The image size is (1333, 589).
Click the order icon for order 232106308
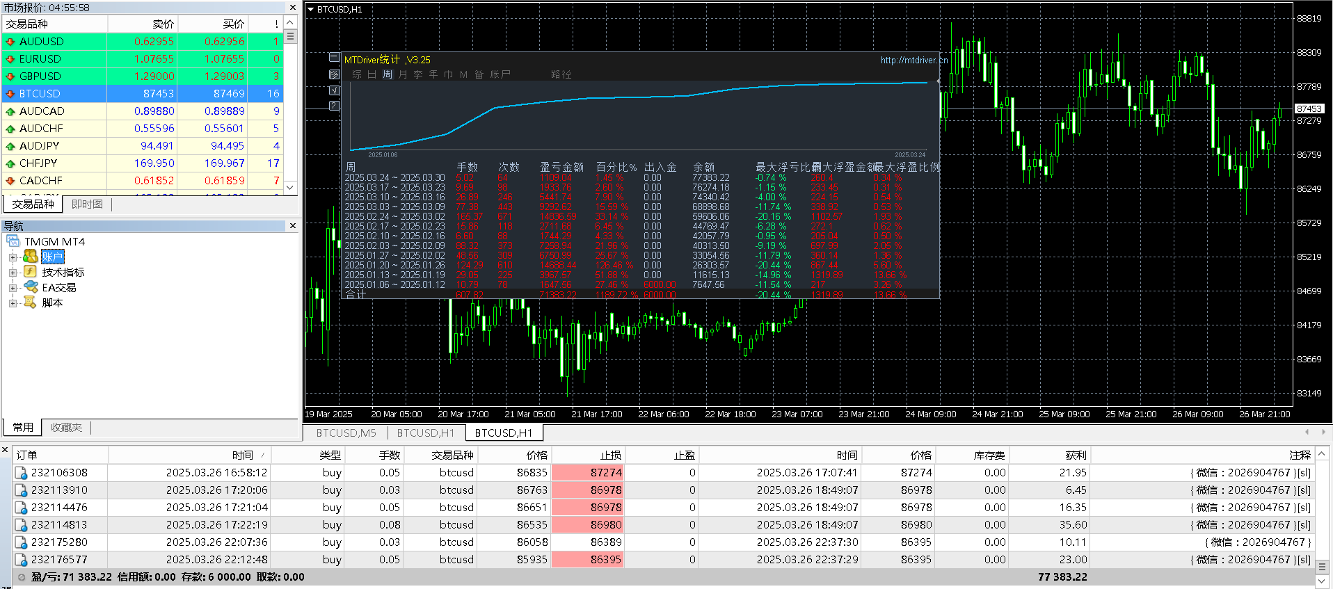click(x=22, y=473)
